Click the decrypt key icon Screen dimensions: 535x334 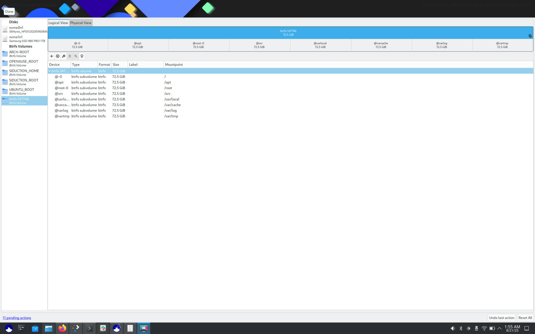[76, 56]
